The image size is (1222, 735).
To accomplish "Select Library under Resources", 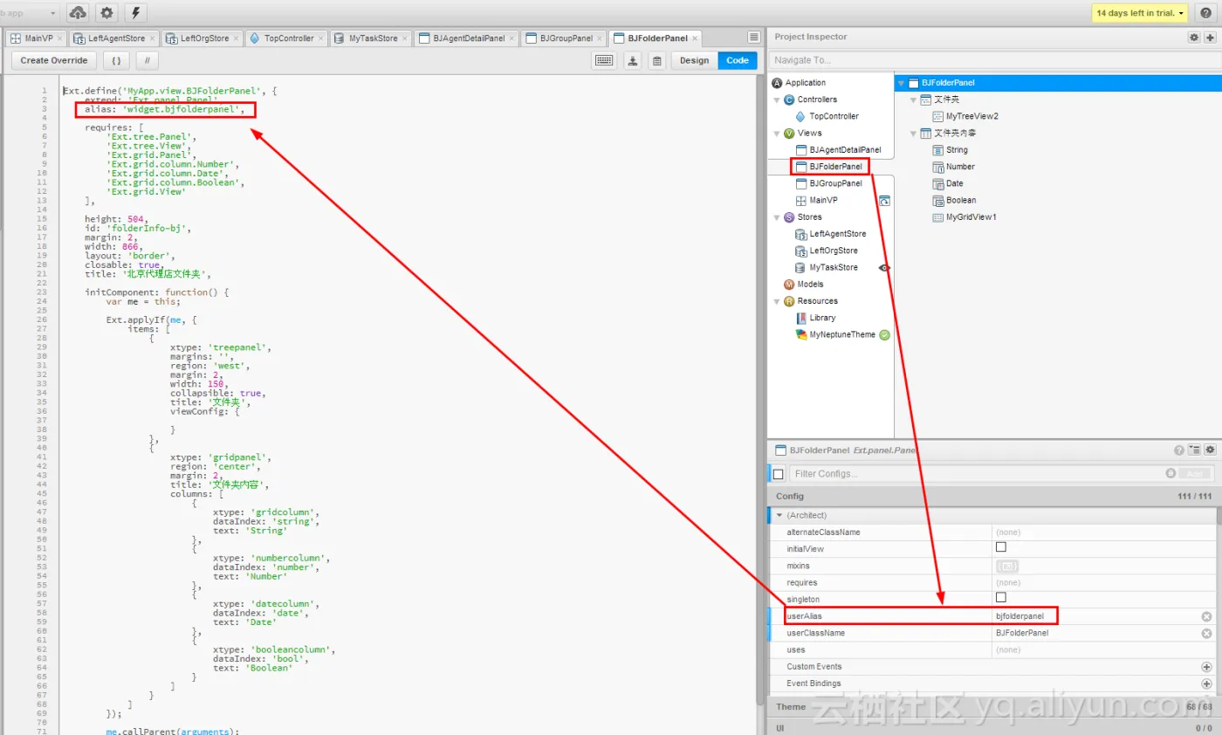I will pyautogui.click(x=822, y=318).
